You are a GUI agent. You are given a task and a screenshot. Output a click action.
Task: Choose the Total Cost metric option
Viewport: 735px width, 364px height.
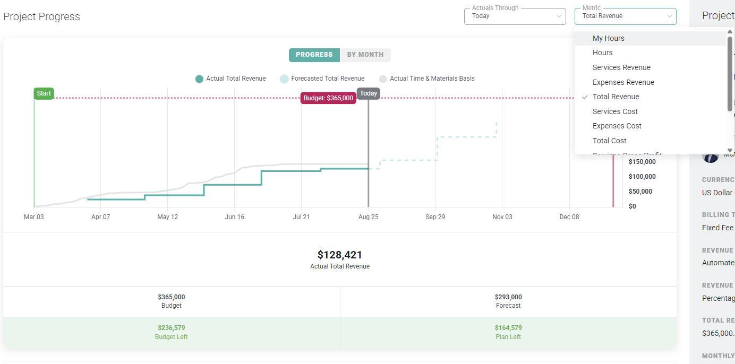pyautogui.click(x=610, y=141)
